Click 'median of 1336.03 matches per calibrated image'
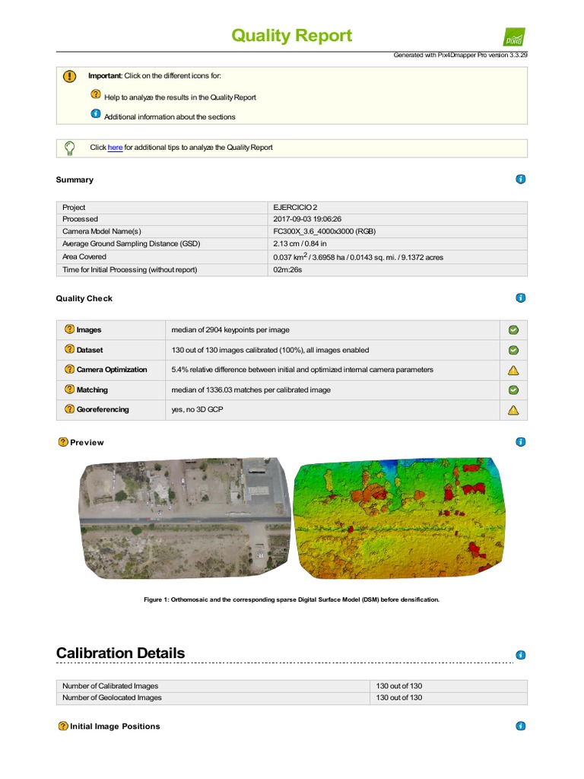Screen dimensions: 584x779 pos(251,390)
